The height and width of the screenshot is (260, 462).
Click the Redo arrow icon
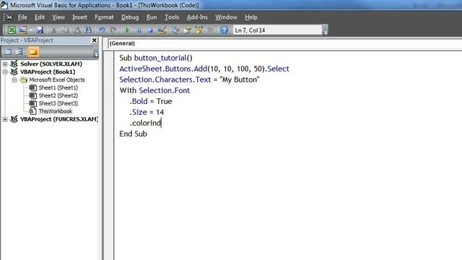click(x=113, y=30)
